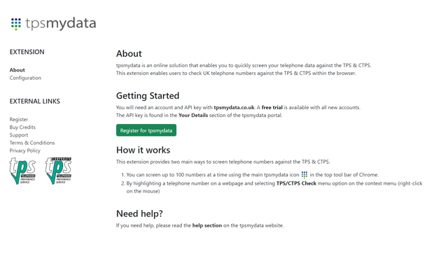Click the tpsmydata wordmark in header

pyautogui.click(x=61, y=24)
